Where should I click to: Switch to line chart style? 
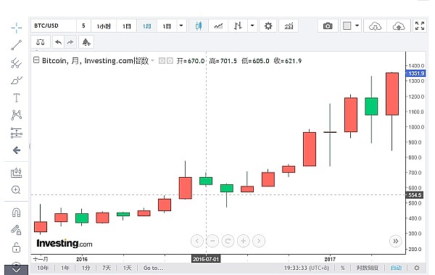218,26
